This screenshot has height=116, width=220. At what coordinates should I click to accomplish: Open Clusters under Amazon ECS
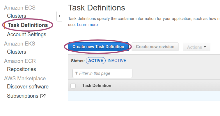[17, 16]
